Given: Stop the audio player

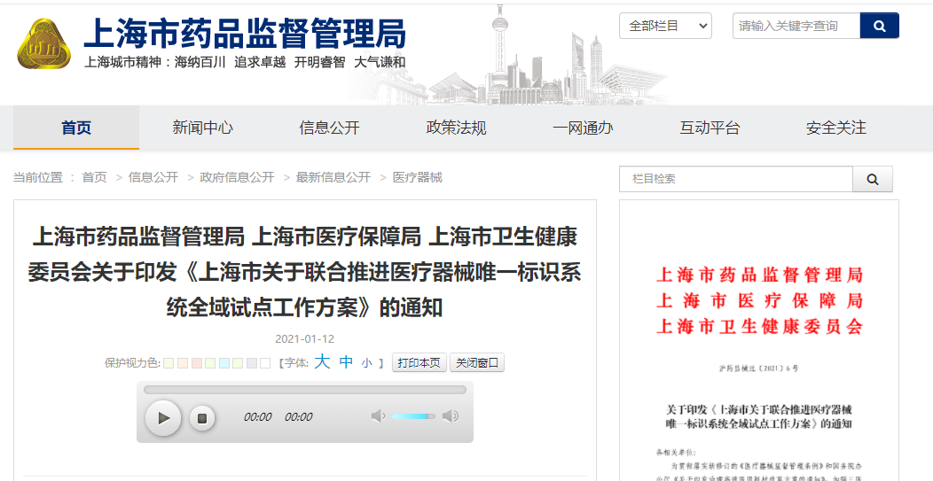Looking at the screenshot, I should coord(202,419).
